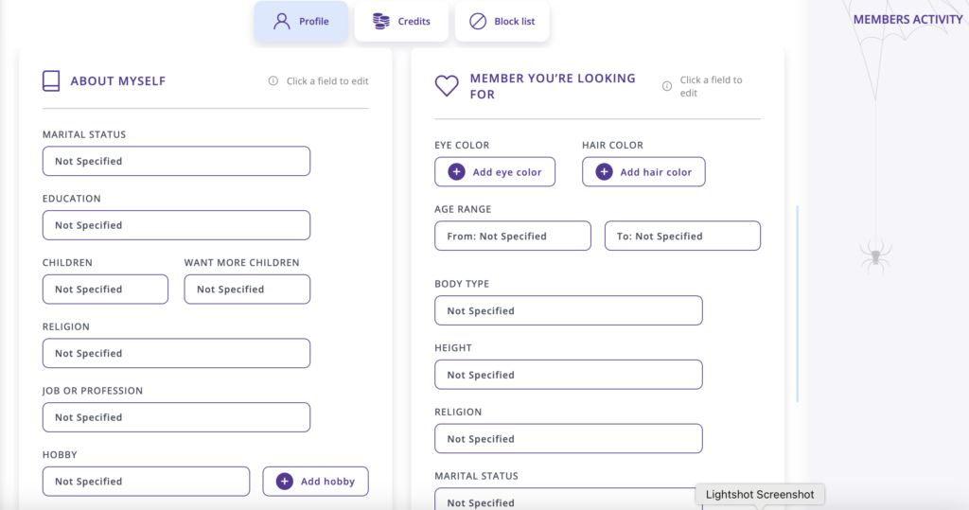
Task: Open the age range To field
Action: click(x=682, y=237)
